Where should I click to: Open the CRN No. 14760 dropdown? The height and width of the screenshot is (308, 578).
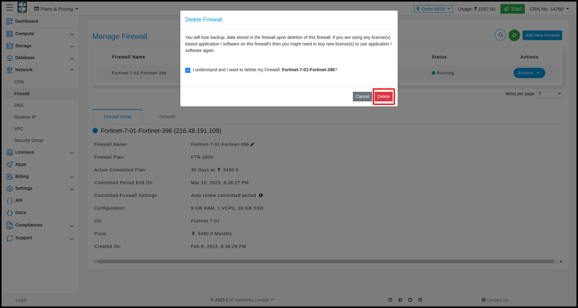549,9
